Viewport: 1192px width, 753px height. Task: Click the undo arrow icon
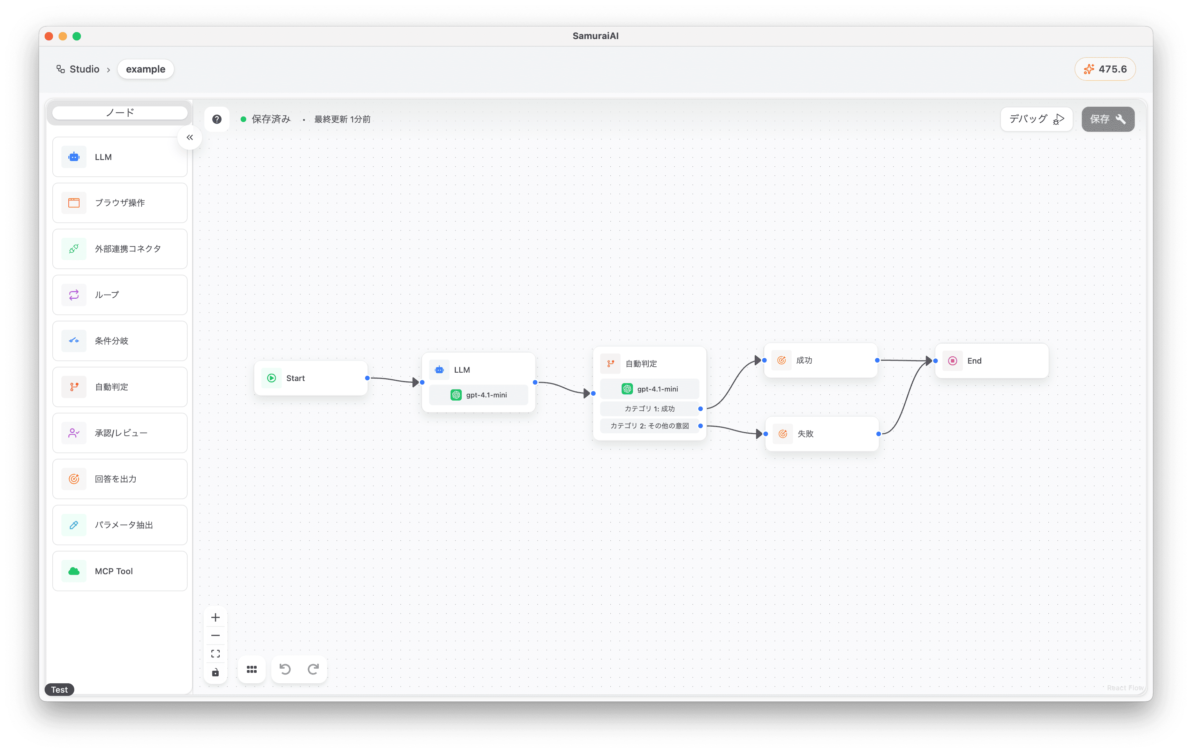[x=285, y=669]
